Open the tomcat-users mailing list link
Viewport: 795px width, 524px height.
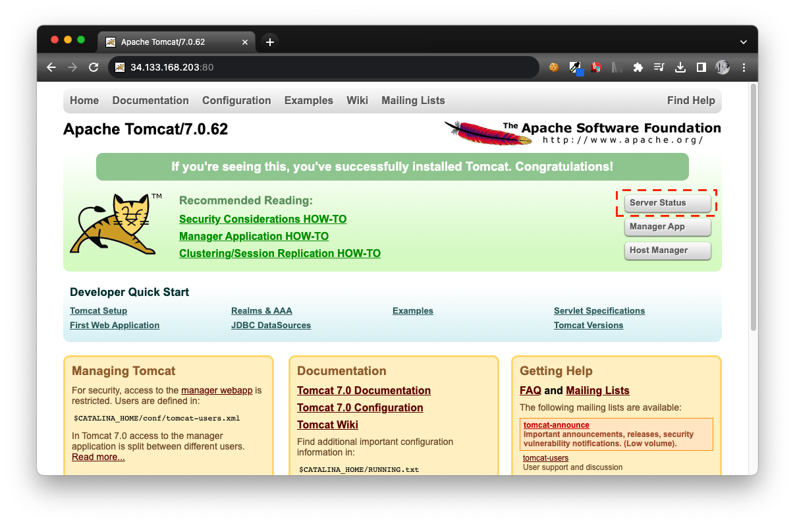545,458
